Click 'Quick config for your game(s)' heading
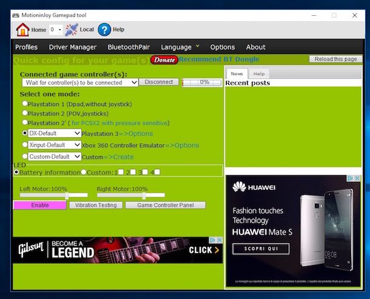370x299 pixels. coord(82,61)
